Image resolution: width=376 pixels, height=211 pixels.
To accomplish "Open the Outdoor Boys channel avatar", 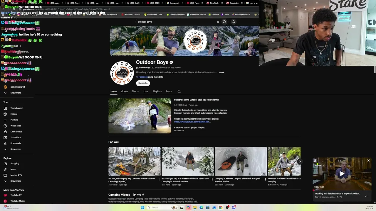I will (x=122, y=73).
